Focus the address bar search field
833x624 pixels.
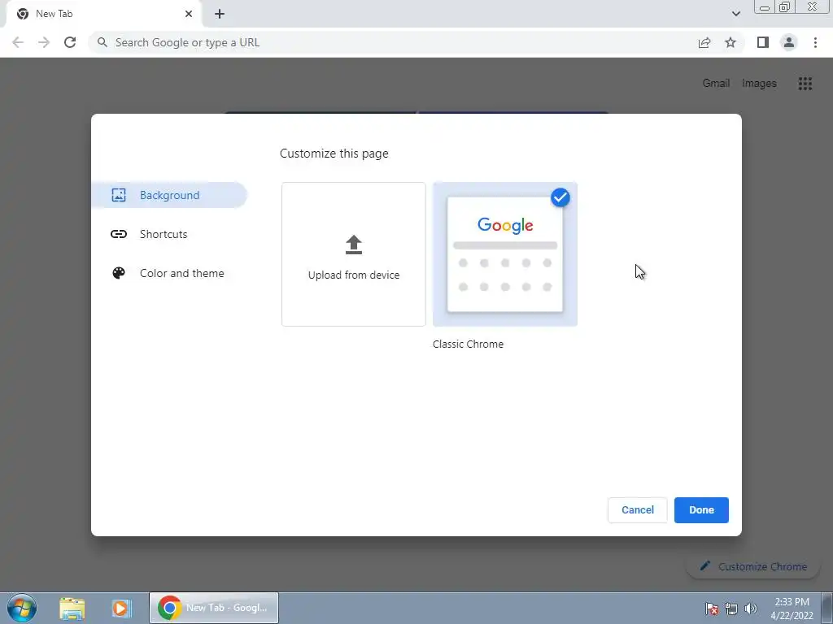(x=393, y=42)
